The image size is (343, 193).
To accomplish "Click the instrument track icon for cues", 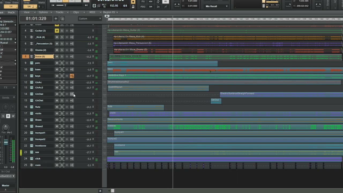I will point(32,165).
